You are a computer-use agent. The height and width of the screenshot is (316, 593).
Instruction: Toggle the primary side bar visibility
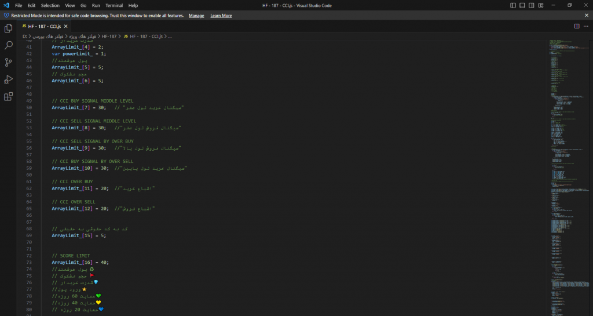coord(514,5)
